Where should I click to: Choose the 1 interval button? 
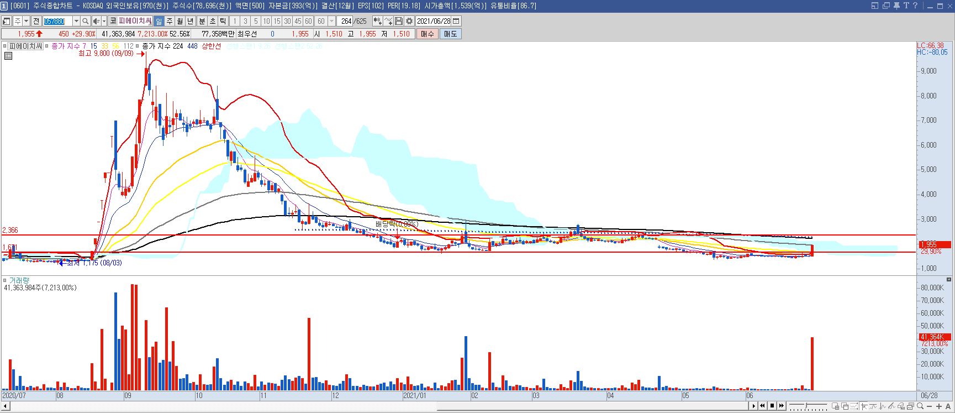click(x=234, y=21)
